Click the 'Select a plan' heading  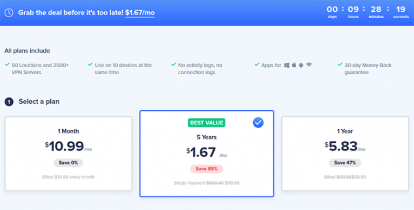coord(39,101)
